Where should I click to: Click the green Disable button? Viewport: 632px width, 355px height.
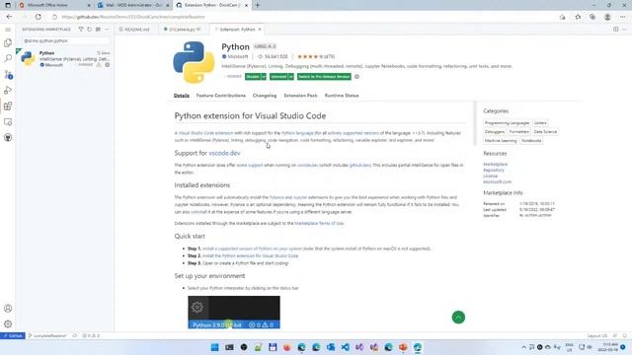pos(253,77)
